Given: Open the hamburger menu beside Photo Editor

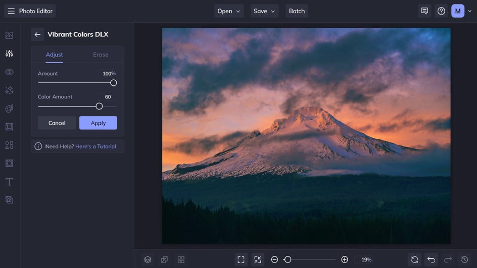Looking at the screenshot, I should (11, 11).
